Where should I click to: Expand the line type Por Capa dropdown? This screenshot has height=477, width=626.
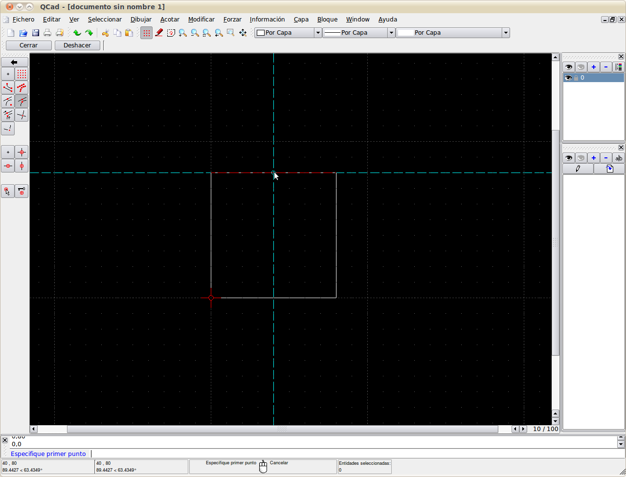coord(391,33)
